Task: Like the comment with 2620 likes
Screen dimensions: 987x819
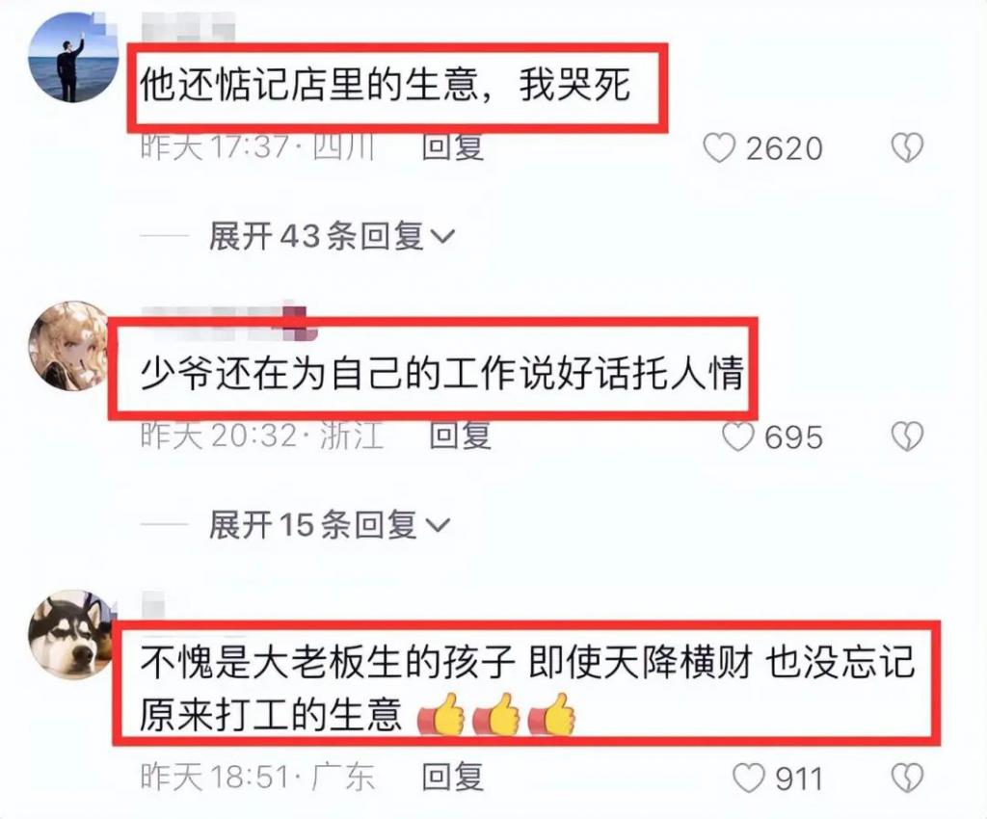Action: [x=719, y=148]
